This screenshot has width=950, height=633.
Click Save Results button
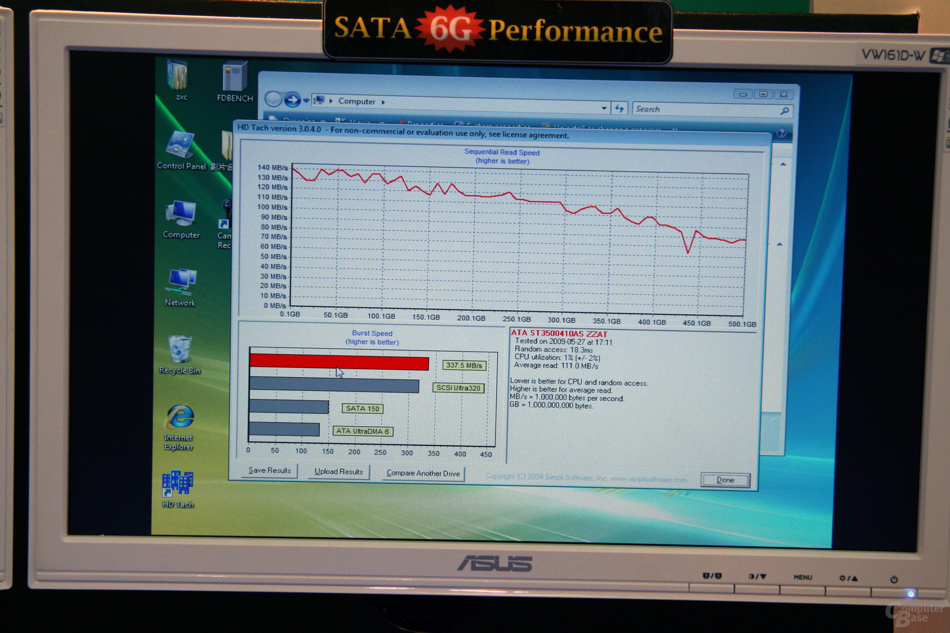pyautogui.click(x=270, y=470)
